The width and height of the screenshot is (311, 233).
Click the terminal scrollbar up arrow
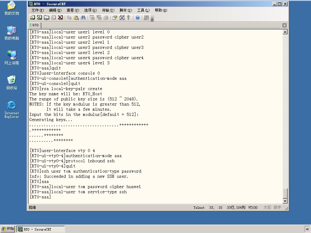coord(285,32)
